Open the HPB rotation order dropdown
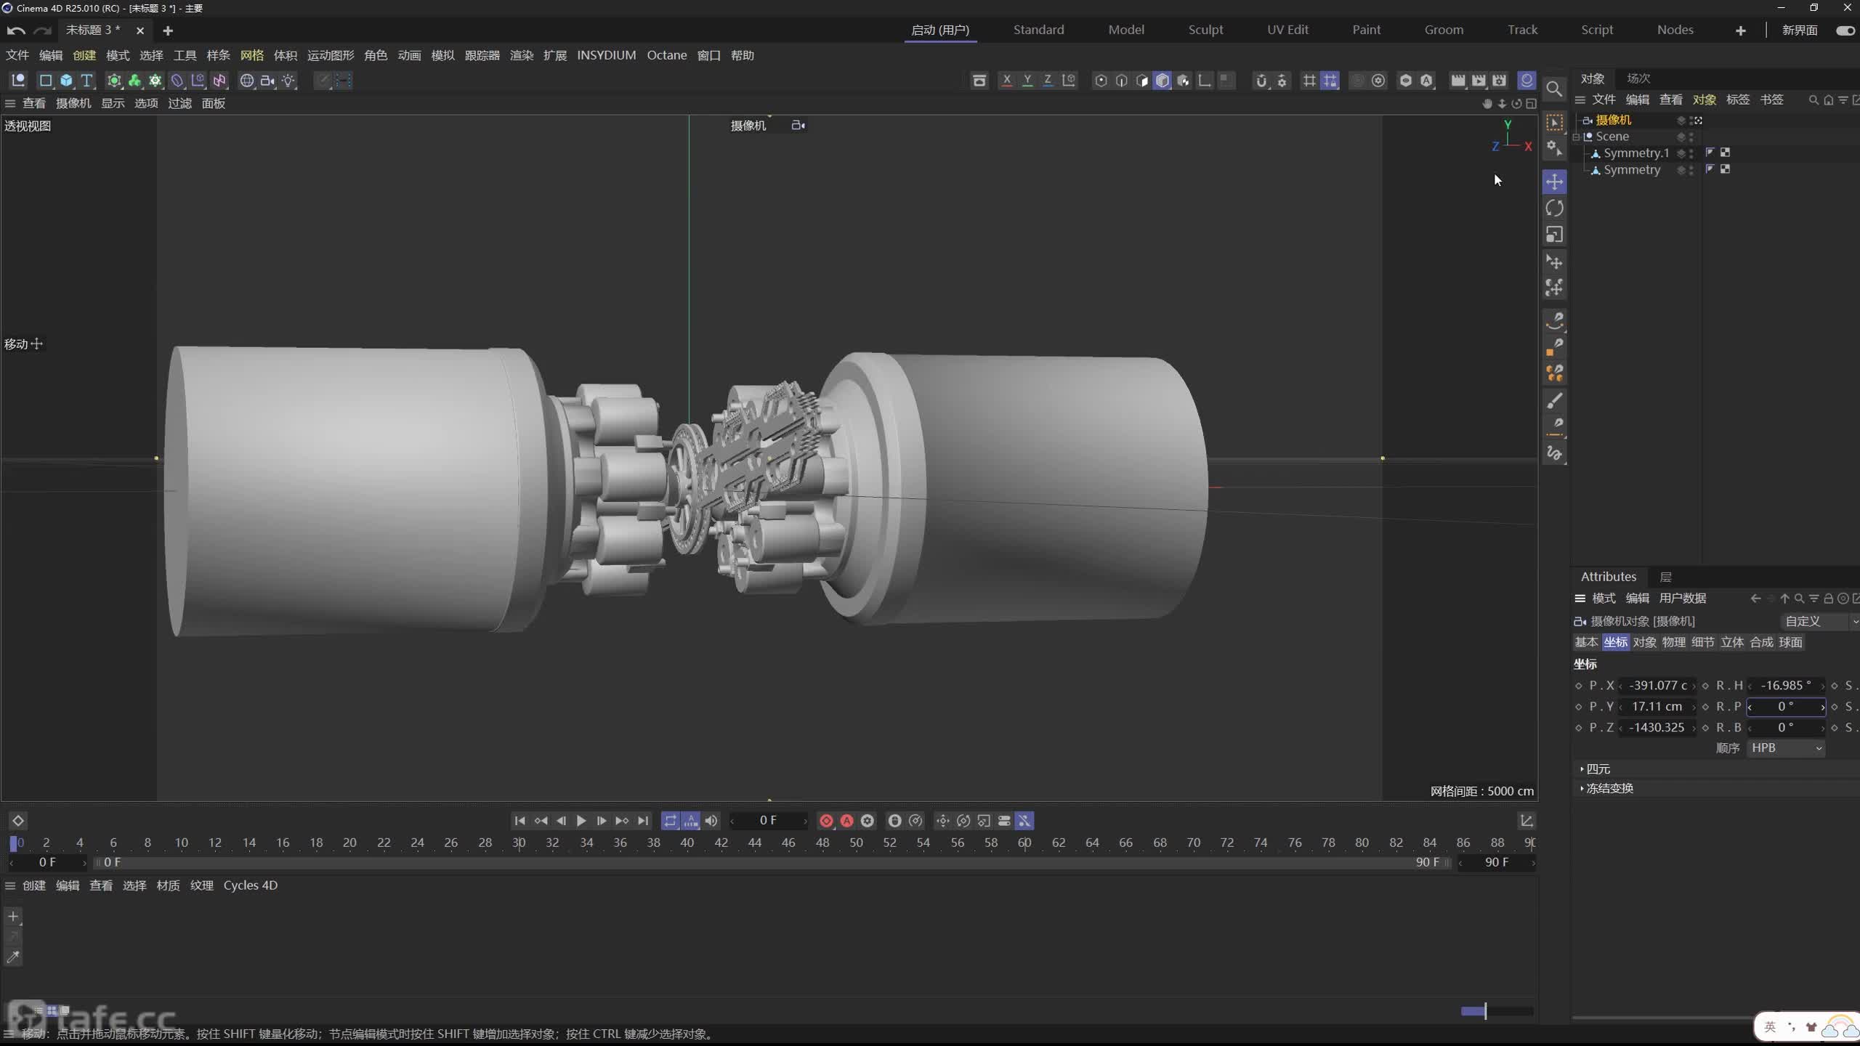Viewport: 1860px width, 1046px height. click(x=1786, y=748)
